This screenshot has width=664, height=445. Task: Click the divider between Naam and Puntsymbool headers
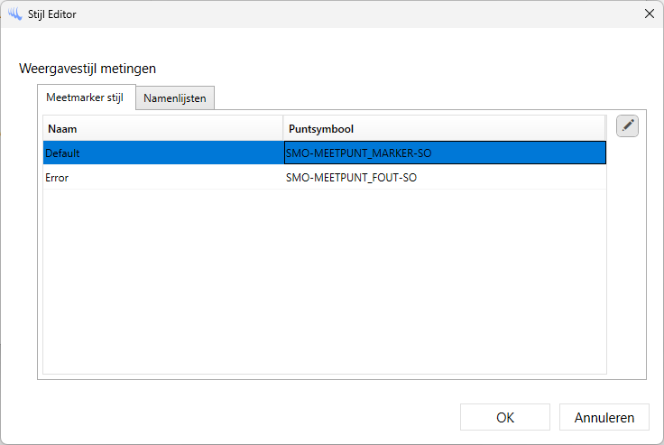283,127
